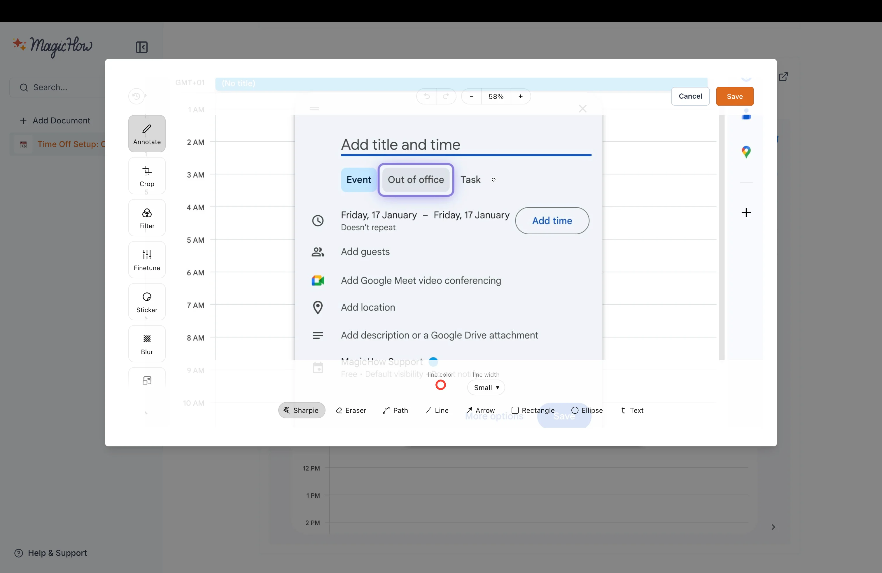Open the Crop tool
Image resolution: width=882 pixels, height=573 pixels.
[146, 176]
